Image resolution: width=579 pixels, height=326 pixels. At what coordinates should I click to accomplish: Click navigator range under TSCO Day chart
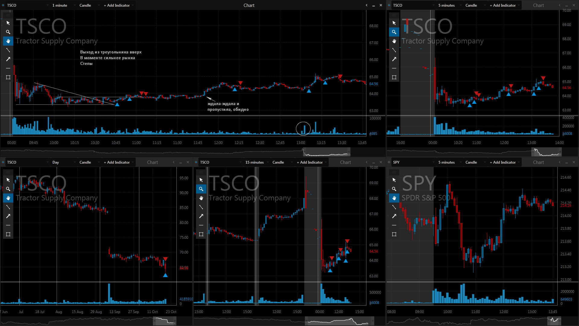(165, 321)
